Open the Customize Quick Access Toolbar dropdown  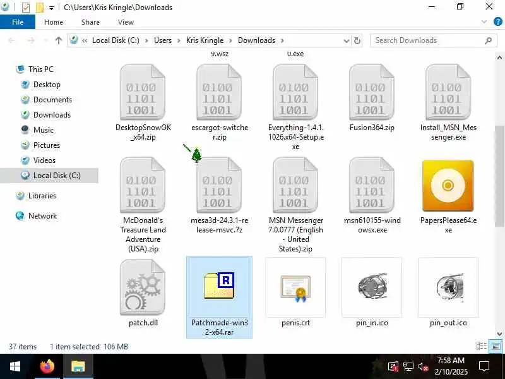[x=51, y=8]
